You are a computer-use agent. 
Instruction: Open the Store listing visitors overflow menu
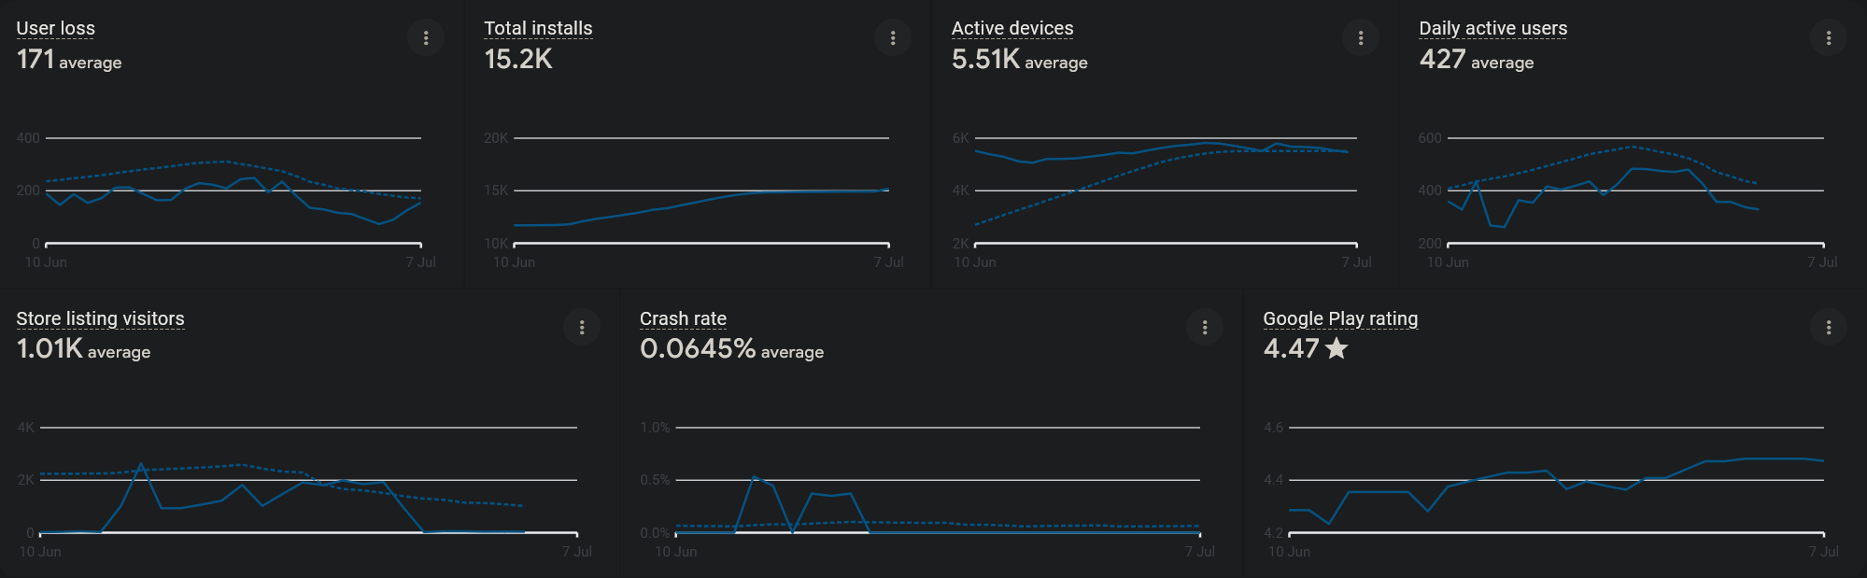coord(582,328)
